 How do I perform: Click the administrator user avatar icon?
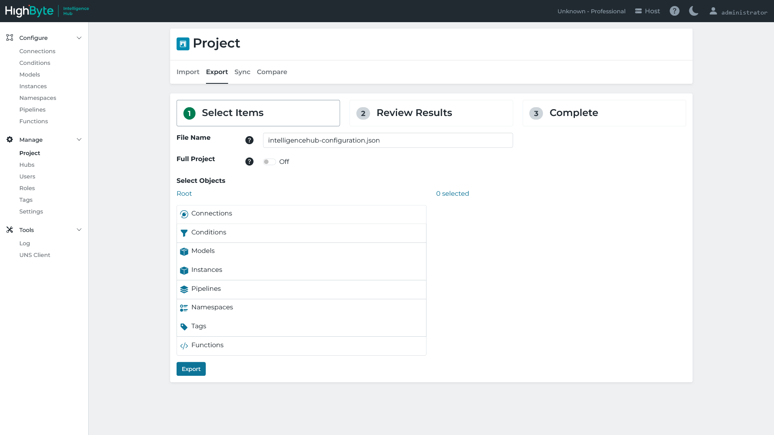[713, 11]
